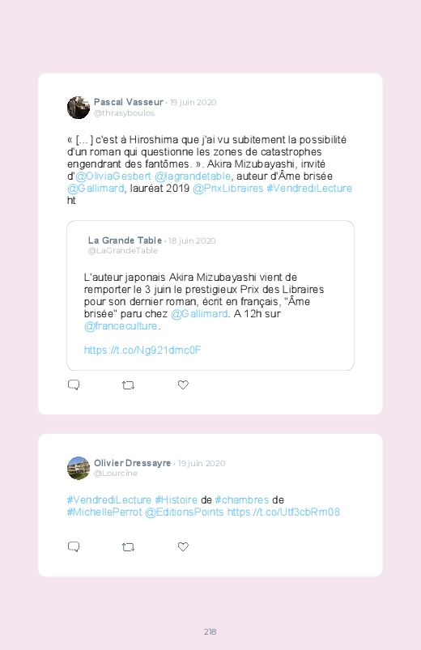Viewport: 421px width, 650px height.
Task: Like Pascal Vasseur's tweet
Action: 183,384
